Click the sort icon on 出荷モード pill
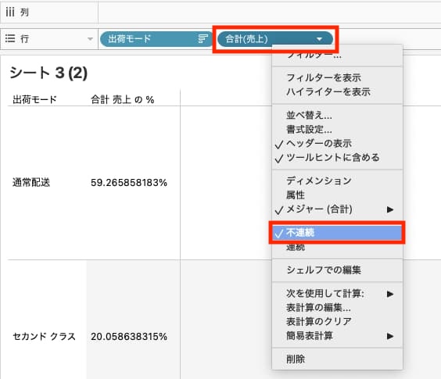441x379 pixels. (x=203, y=39)
